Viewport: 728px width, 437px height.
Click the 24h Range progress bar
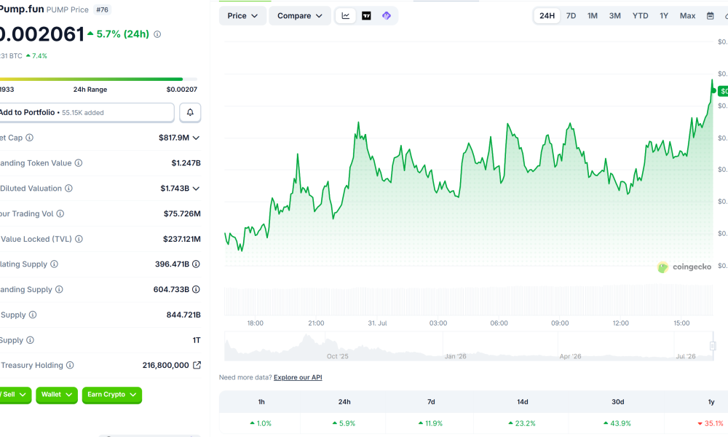(98, 79)
